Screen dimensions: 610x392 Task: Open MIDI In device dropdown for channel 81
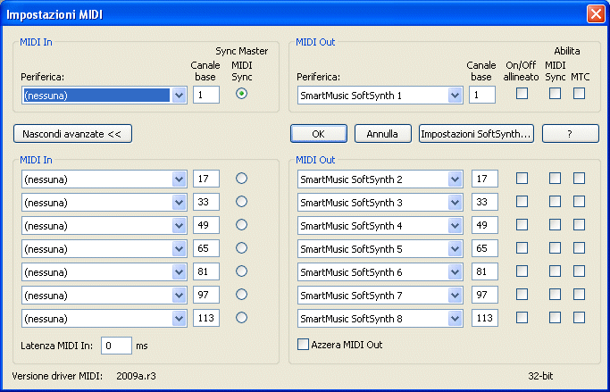tap(104, 272)
